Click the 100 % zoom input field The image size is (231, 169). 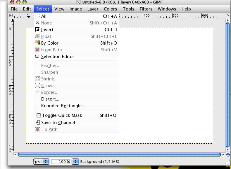pyautogui.click(x=61, y=162)
